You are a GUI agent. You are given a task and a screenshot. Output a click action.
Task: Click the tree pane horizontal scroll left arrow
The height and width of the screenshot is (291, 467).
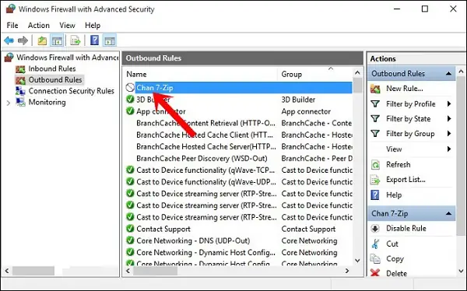pos(7,271)
